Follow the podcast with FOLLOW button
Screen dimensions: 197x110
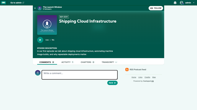tap(156, 8)
